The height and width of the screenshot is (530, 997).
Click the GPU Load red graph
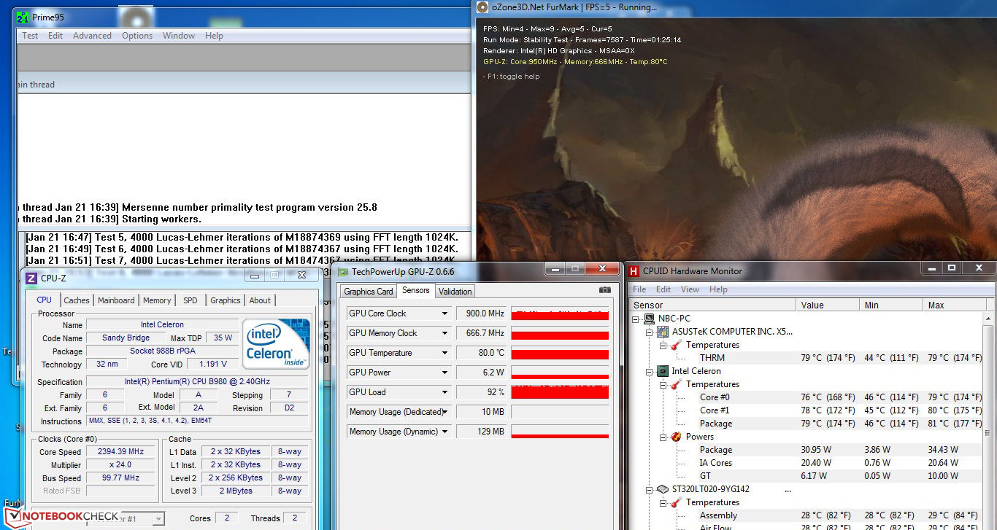tap(560, 392)
